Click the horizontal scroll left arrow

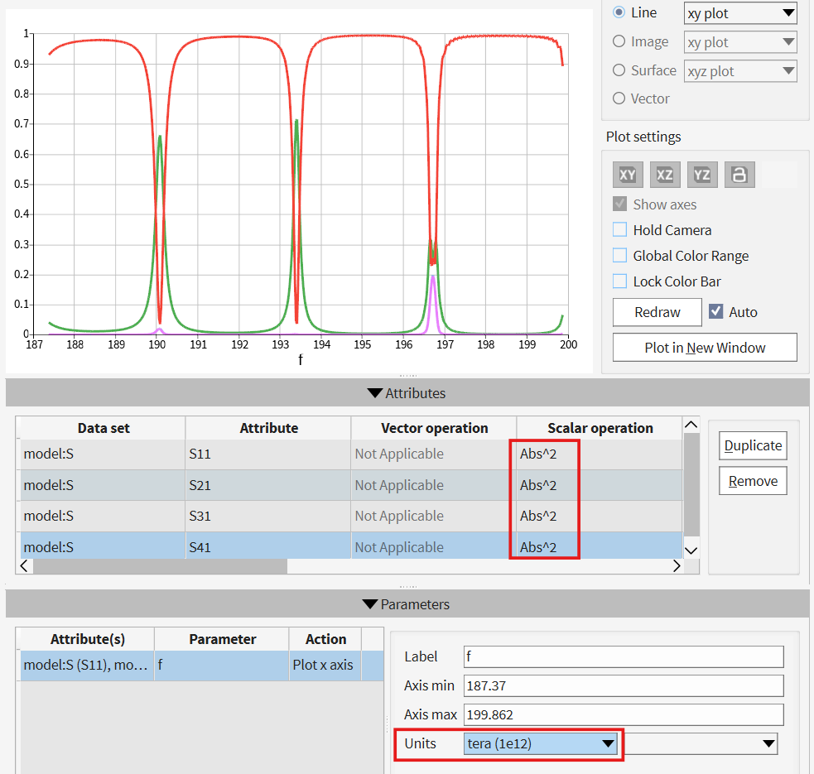24,566
